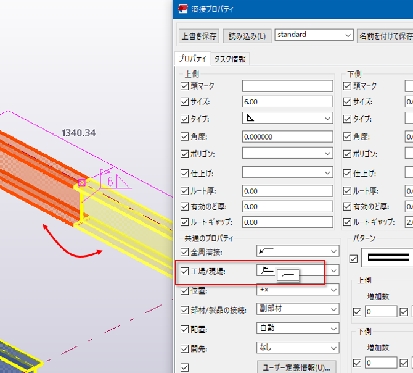Viewport: 413px width, 373px height.
Task: Open 上側 タイプ fillet weld dropdown
Action: pyautogui.click(x=288, y=118)
